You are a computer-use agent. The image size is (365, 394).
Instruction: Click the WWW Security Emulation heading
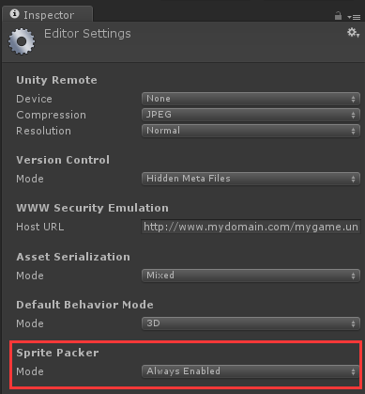point(92,208)
